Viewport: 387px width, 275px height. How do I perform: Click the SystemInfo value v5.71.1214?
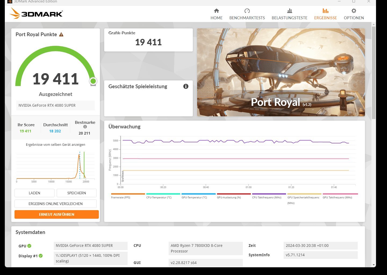point(320,255)
